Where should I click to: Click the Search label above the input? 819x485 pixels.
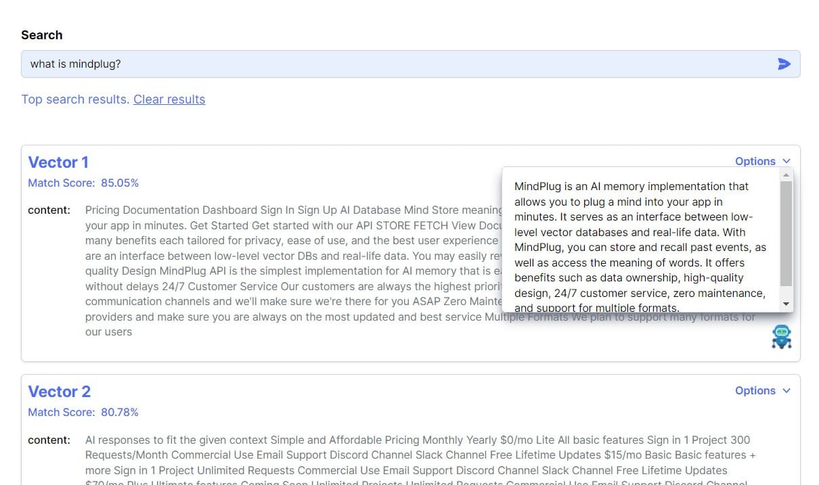pos(42,35)
